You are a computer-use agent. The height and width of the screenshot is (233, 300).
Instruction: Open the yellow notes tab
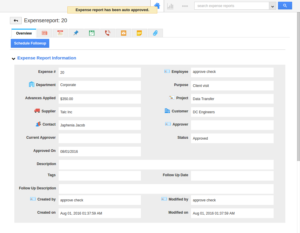(x=139, y=33)
